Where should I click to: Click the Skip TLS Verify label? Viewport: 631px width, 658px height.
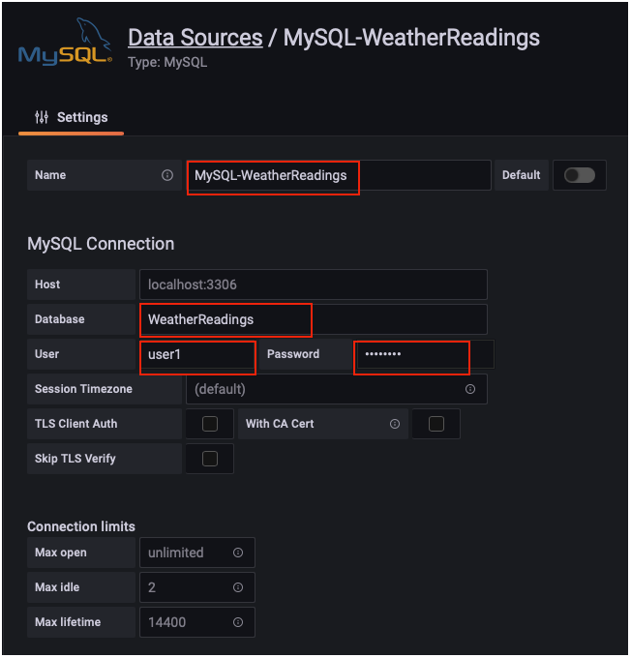coord(75,459)
